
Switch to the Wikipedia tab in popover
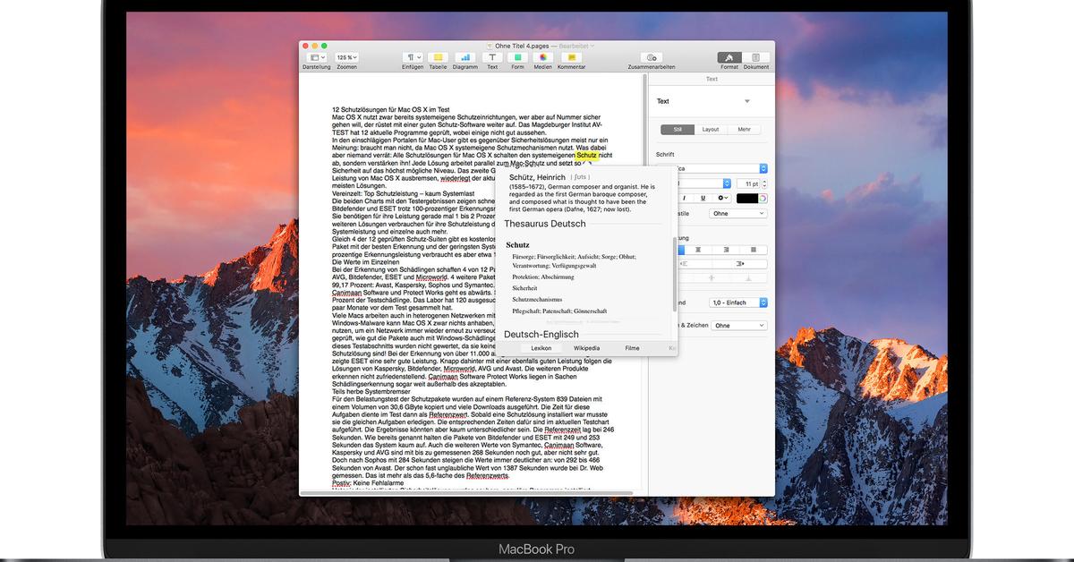[x=587, y=348]
